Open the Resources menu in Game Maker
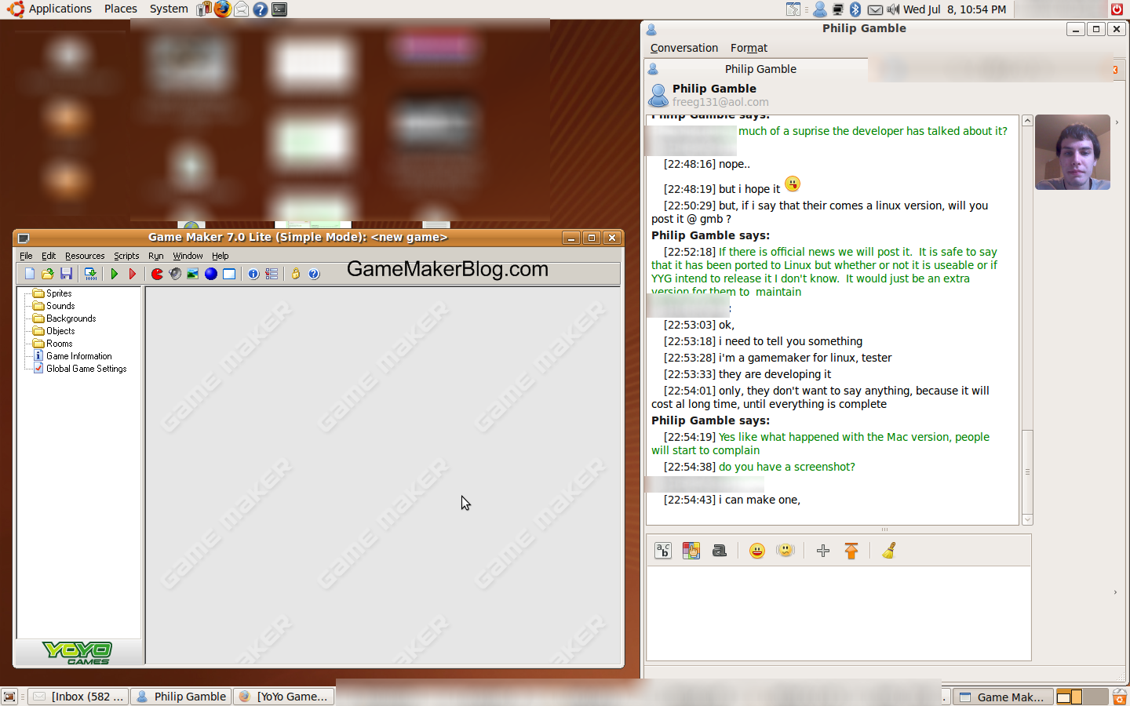 pyautogui.click(x=85, y=256)
